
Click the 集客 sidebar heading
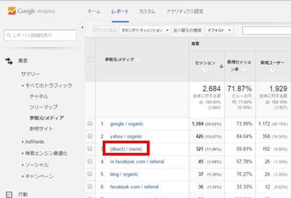[23, 61]
